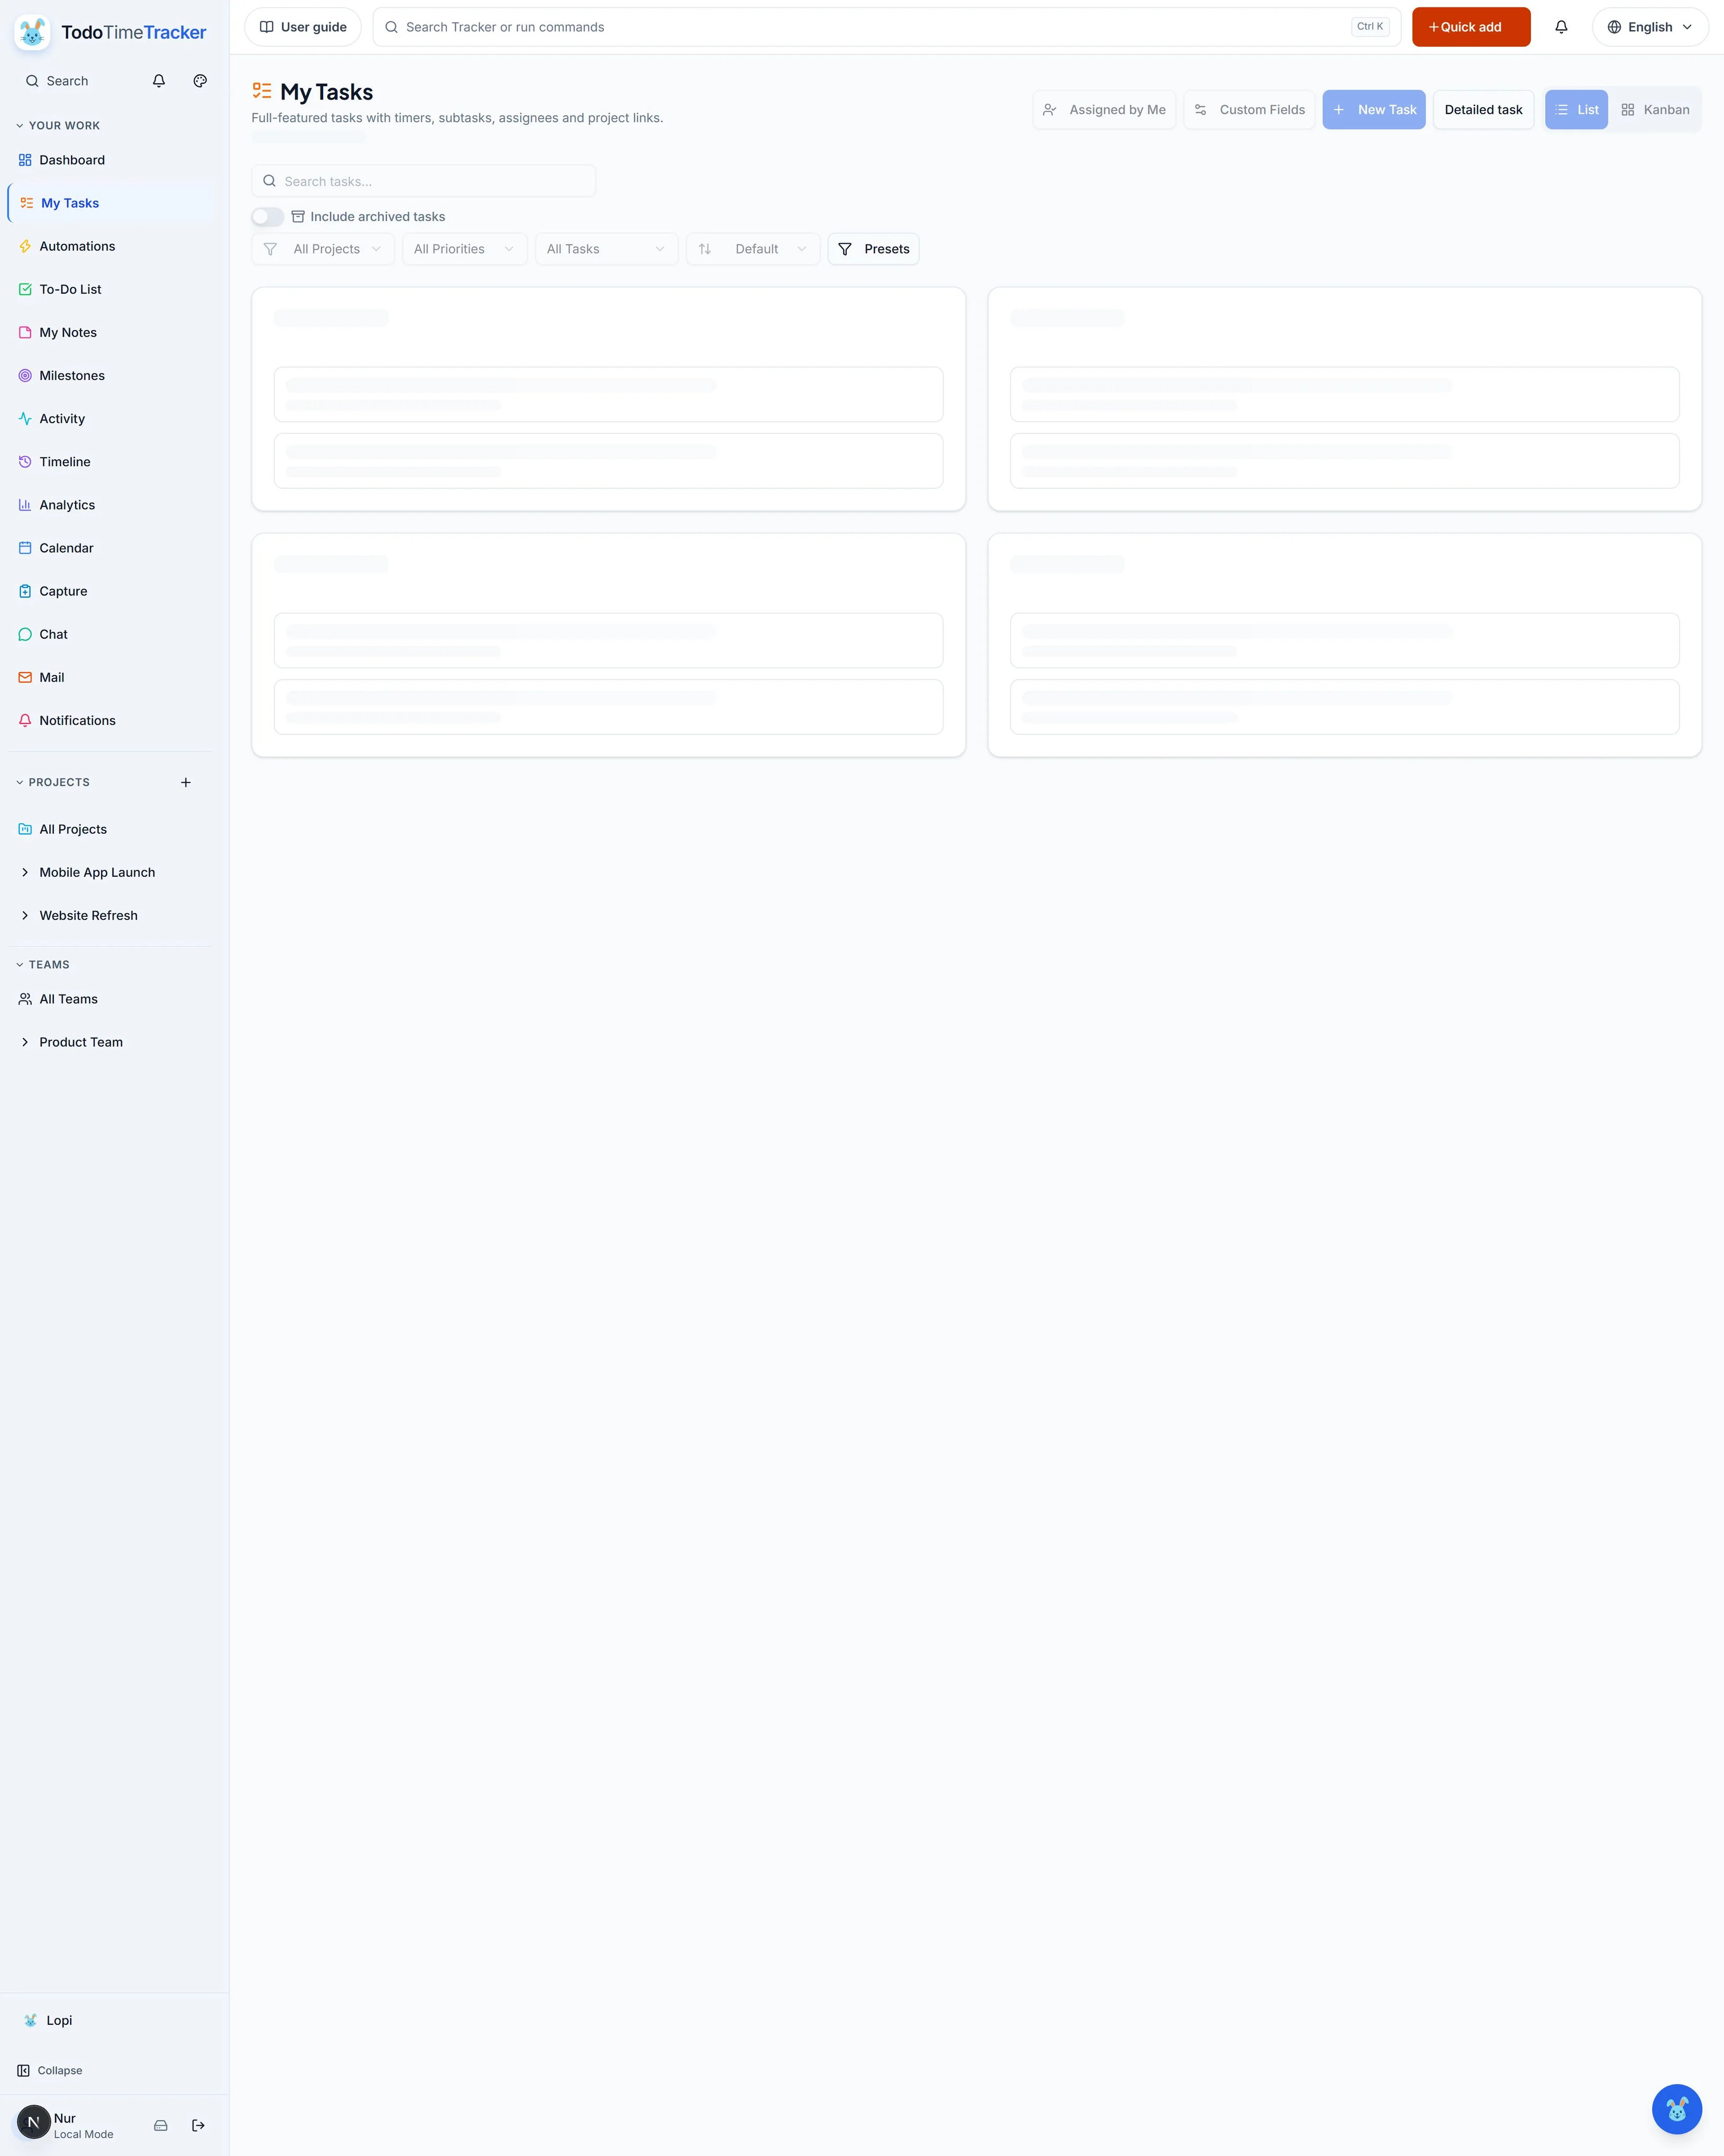Open the Activity page

point(111,418)
